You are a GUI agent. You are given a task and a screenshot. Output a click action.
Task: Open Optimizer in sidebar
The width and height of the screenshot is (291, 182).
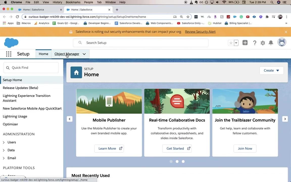[x=10, y=124]
